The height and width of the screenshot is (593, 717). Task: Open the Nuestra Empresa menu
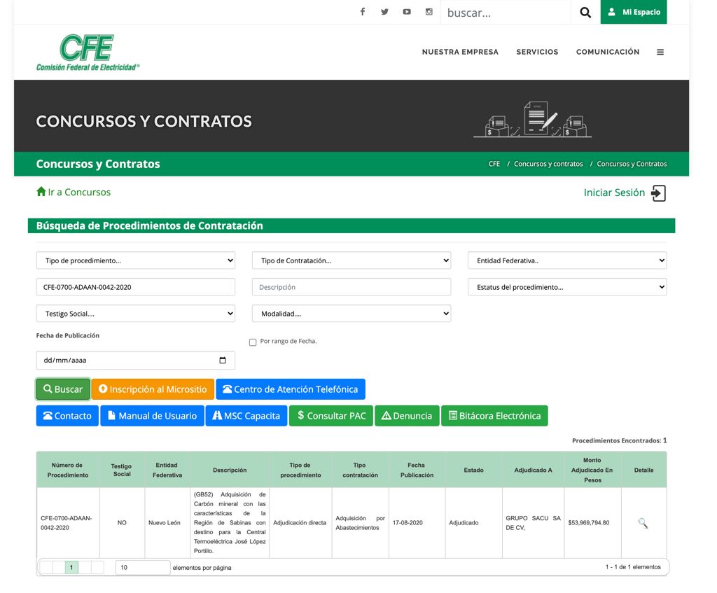(x=460, y=52)
